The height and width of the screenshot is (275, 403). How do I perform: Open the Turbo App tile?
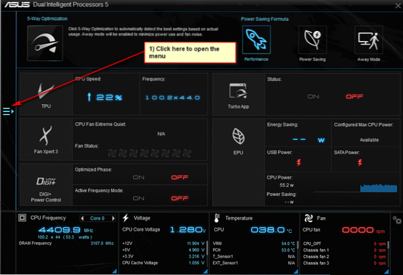(x=238, y=94)
